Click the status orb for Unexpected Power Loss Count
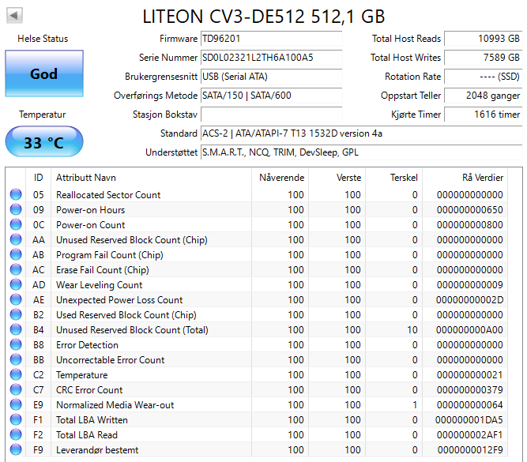527x462 pixels. tap(16, 300)
